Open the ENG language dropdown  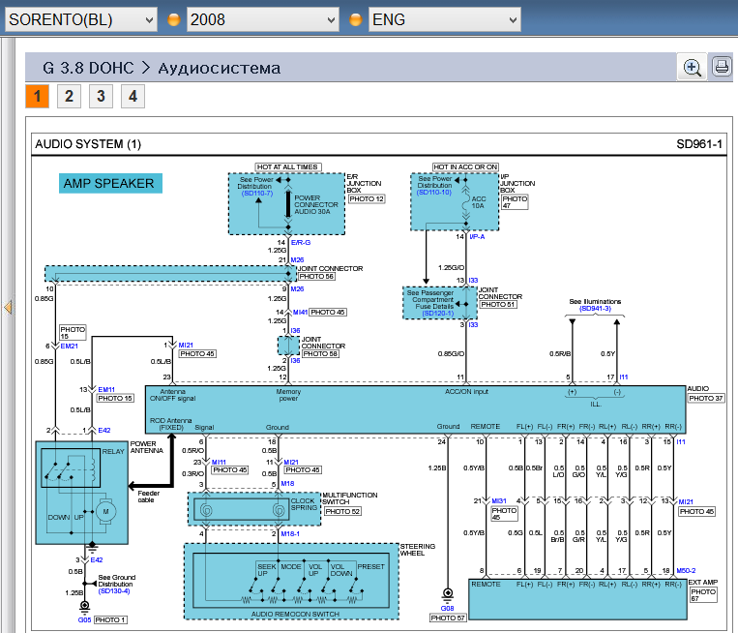(444, 19)
